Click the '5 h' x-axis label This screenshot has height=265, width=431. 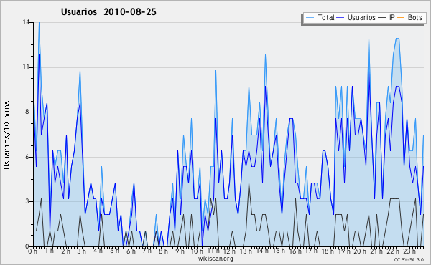coord(114,251)
